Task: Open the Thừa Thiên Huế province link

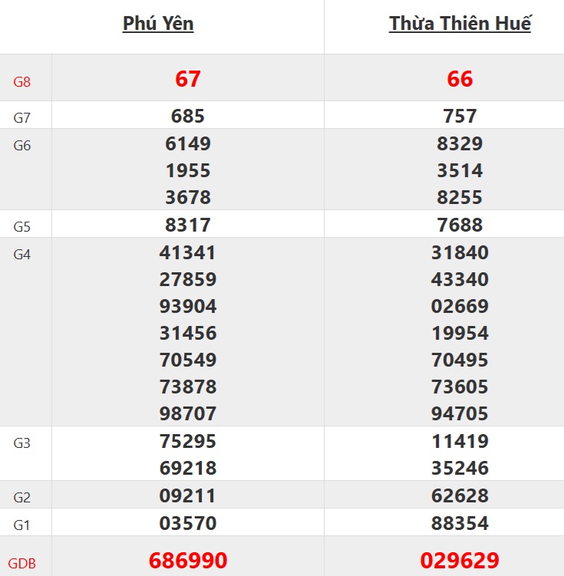Action: pos(460,24)
